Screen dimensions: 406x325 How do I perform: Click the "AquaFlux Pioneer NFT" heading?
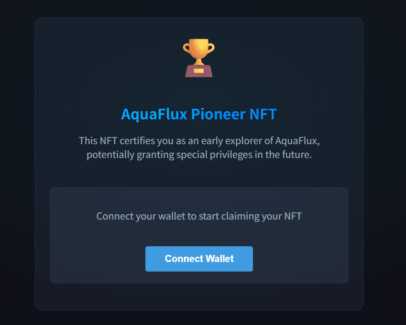click(199, 114)
